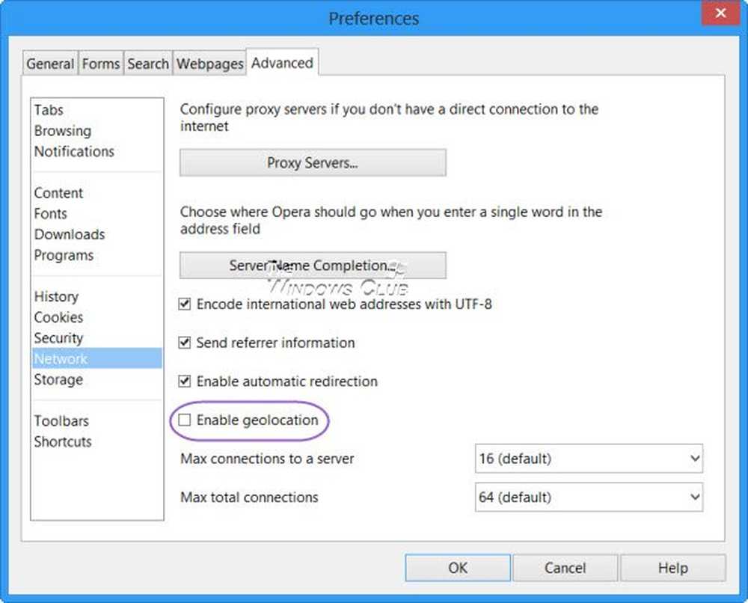Open Help for preferences

click(672, 568)
